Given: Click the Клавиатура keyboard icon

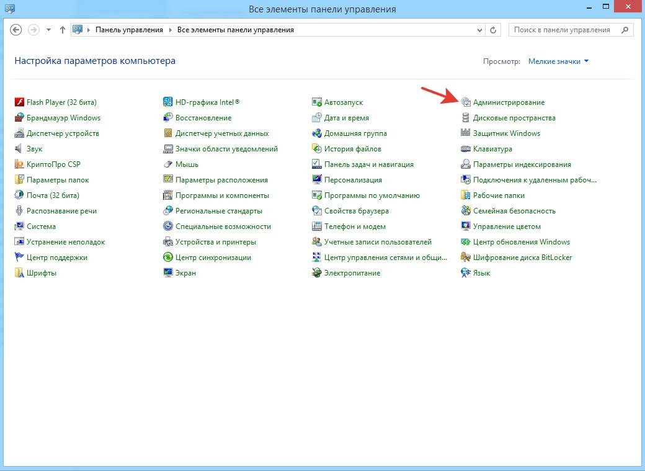Looking at the screenshot, I should tap(466, 149).
